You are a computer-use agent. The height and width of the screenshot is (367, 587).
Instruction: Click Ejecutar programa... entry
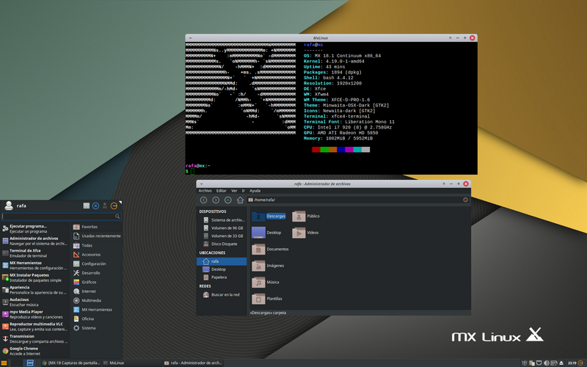click(34, 228)
